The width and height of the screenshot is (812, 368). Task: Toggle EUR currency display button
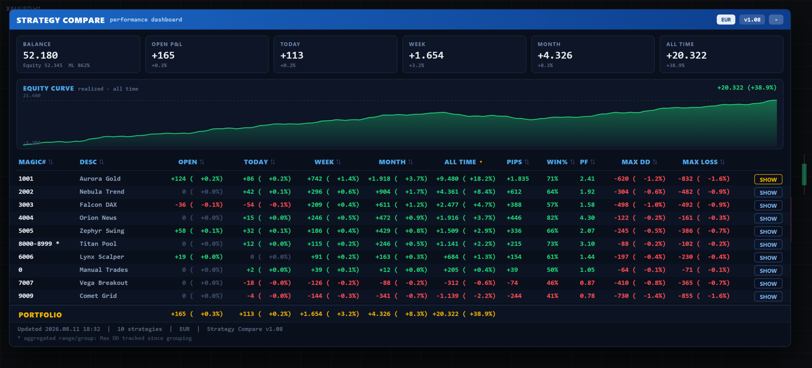click(726, 19)
